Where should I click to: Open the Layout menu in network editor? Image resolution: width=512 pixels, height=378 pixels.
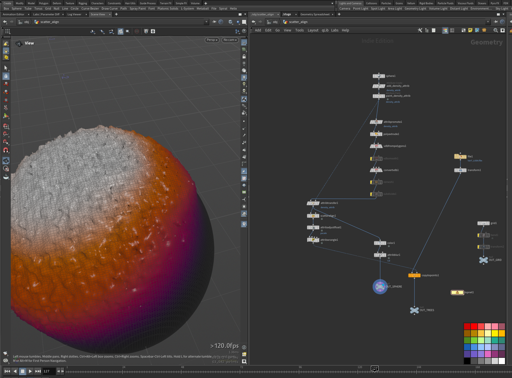coord(313,30)
